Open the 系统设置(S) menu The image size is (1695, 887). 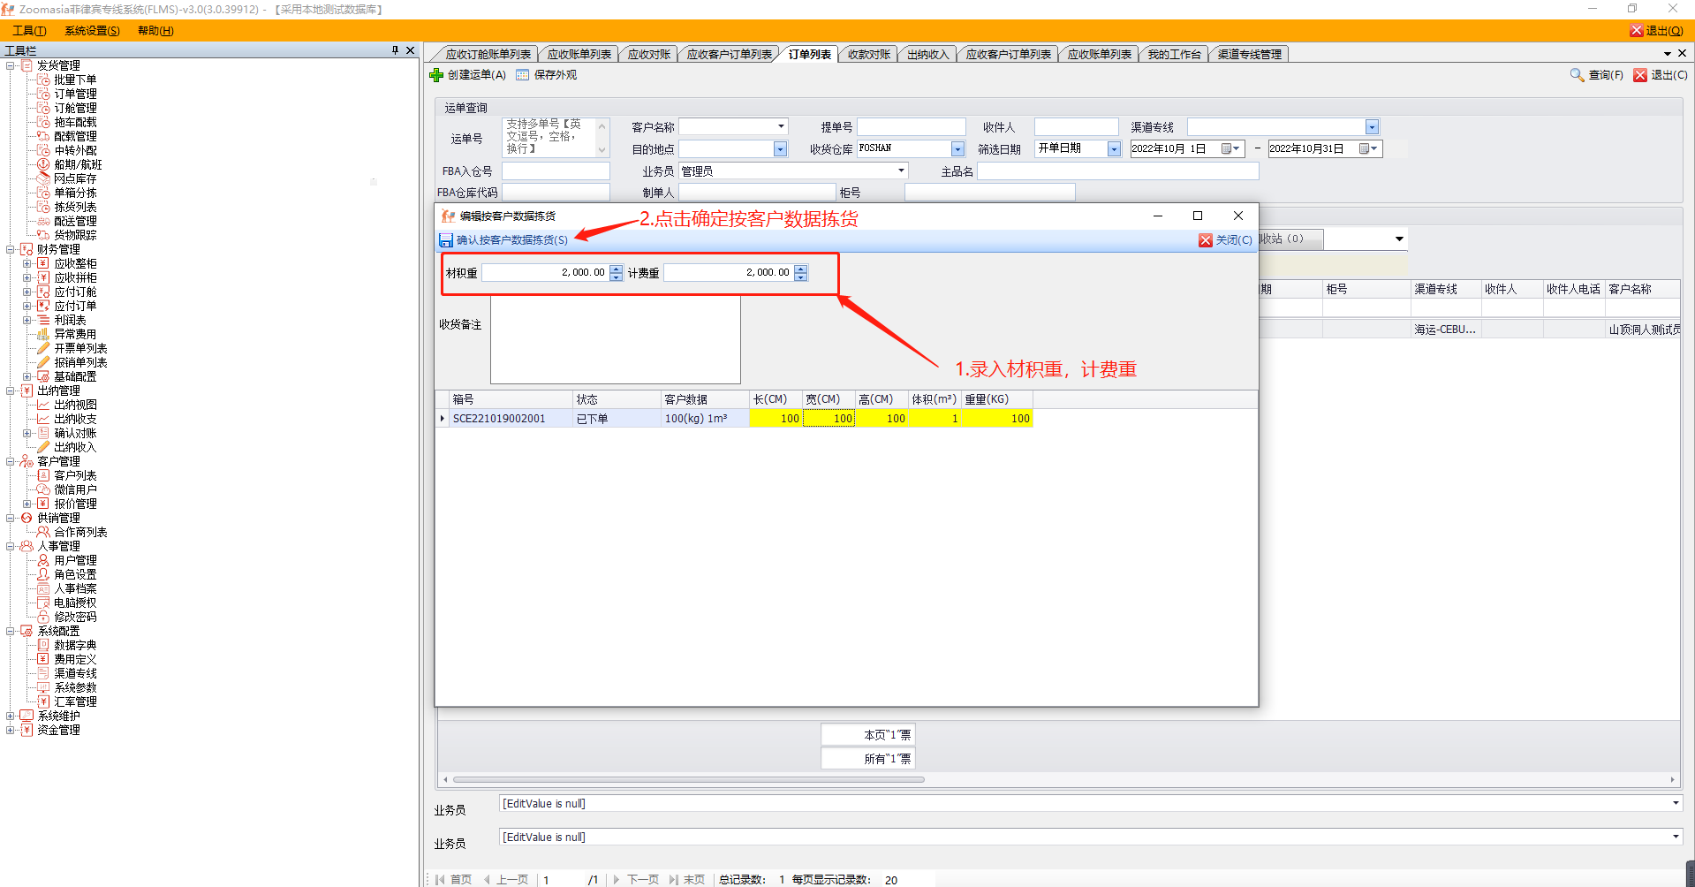point(92,31)
